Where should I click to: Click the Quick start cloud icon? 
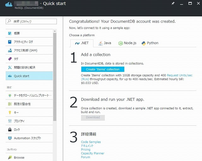click(10, 76)
